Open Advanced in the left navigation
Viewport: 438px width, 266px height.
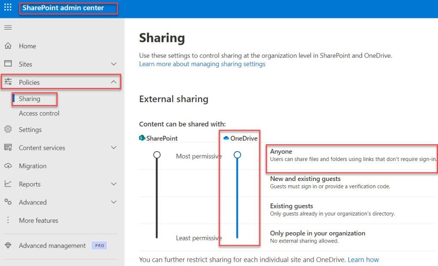pos(33,202)
